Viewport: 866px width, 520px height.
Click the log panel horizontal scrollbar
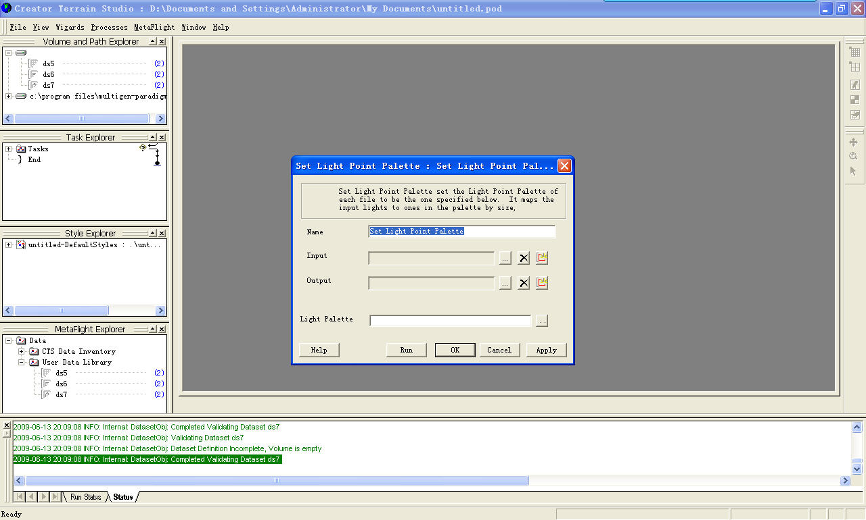tap(277, 481)
